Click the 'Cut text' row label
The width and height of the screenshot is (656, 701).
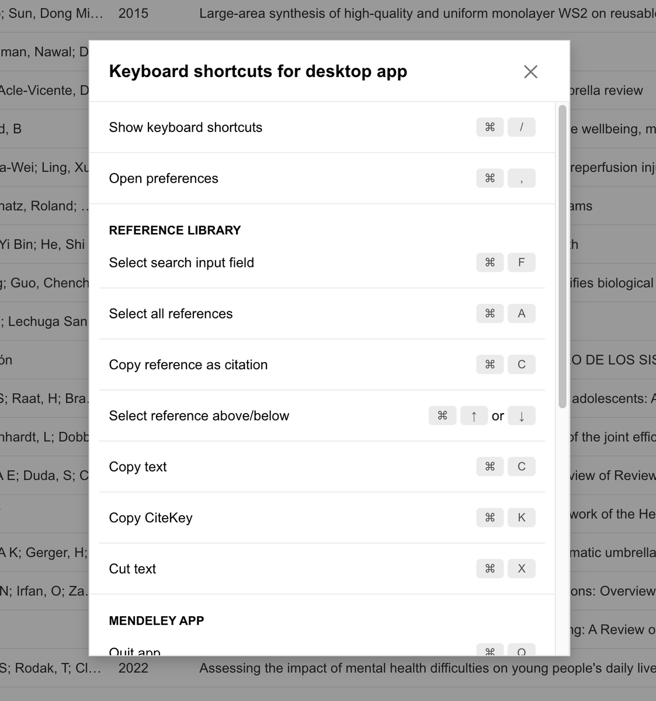[133, 569]
